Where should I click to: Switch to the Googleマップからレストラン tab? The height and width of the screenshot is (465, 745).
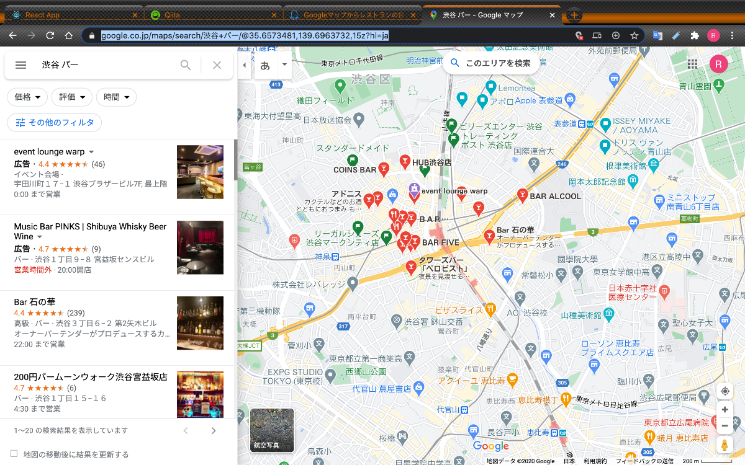[x=354, y=15]
